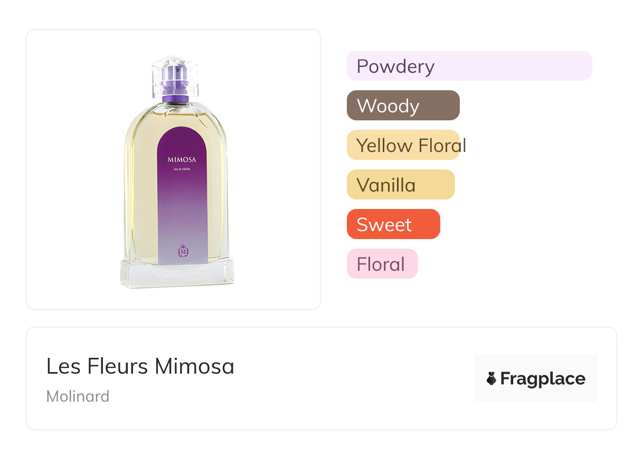This screenshot has width=643, height=456.
Task: Click the small eau de toilette label text
Action: (x=183, y=168)
